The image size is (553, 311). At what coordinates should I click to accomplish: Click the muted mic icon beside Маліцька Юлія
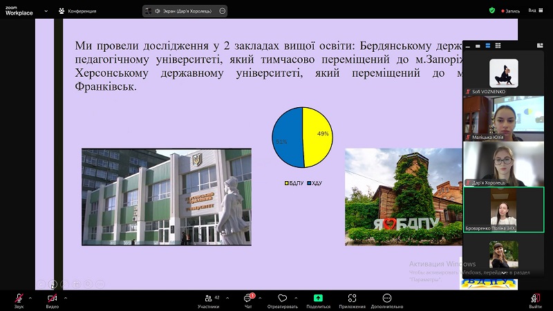click(468, 137)
